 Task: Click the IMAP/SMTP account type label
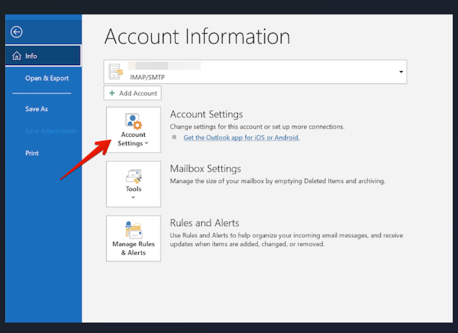(147, 77)
